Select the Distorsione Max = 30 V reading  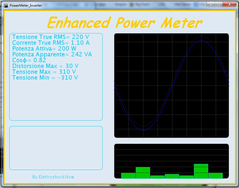click(x=45, y=66)
